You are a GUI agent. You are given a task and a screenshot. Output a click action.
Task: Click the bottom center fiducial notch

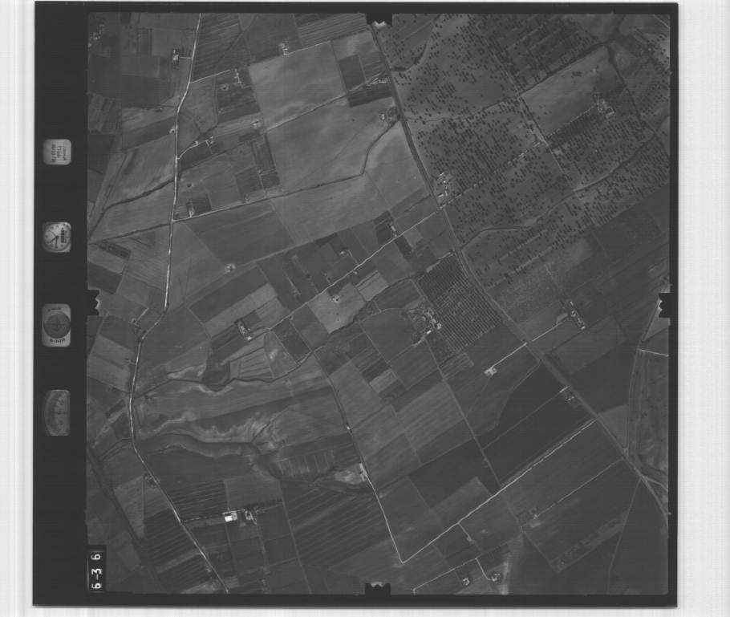tap(377, 590)
